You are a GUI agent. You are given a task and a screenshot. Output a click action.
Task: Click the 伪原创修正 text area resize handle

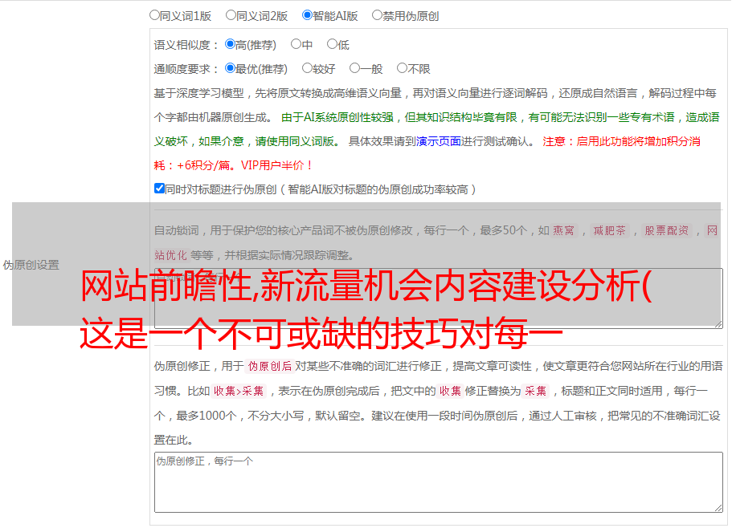click(718, 508)
